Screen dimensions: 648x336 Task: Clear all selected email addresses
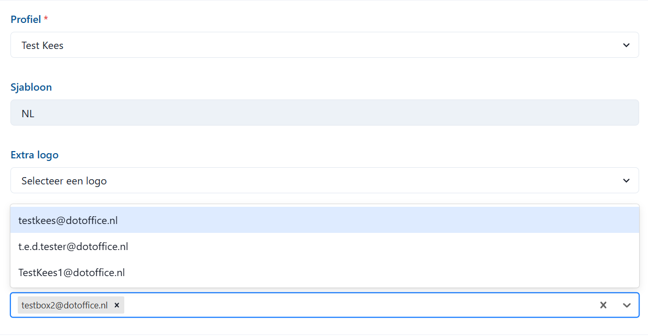click(603, 305)
